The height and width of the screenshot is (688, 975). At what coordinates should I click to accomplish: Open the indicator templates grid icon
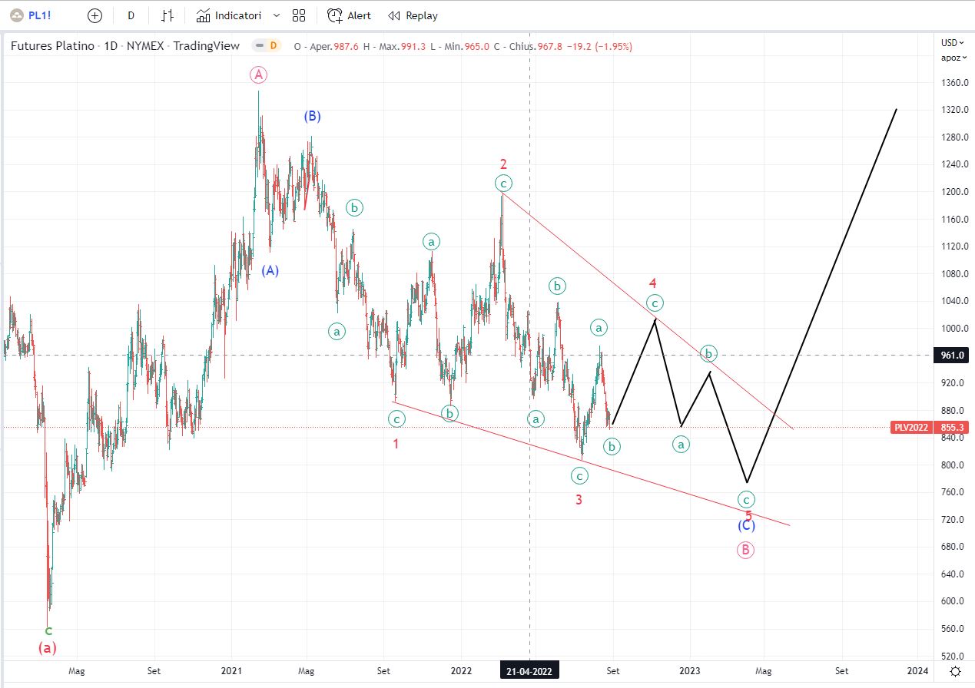point(299,15)
